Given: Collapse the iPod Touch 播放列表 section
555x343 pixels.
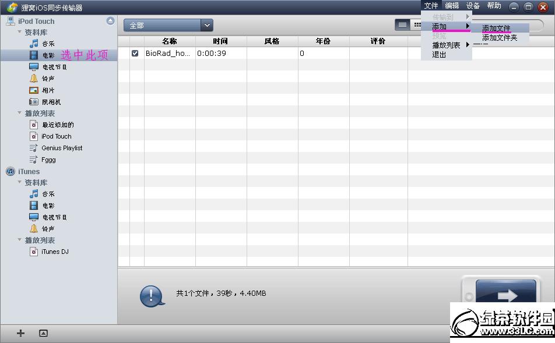Looking at the screenshot, I should pyautogui.click(x=19, y=113).
